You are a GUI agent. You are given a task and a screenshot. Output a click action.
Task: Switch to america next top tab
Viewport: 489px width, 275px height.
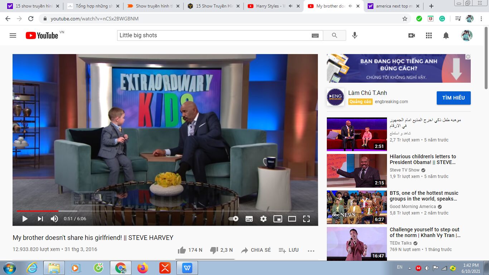[393, 6]
